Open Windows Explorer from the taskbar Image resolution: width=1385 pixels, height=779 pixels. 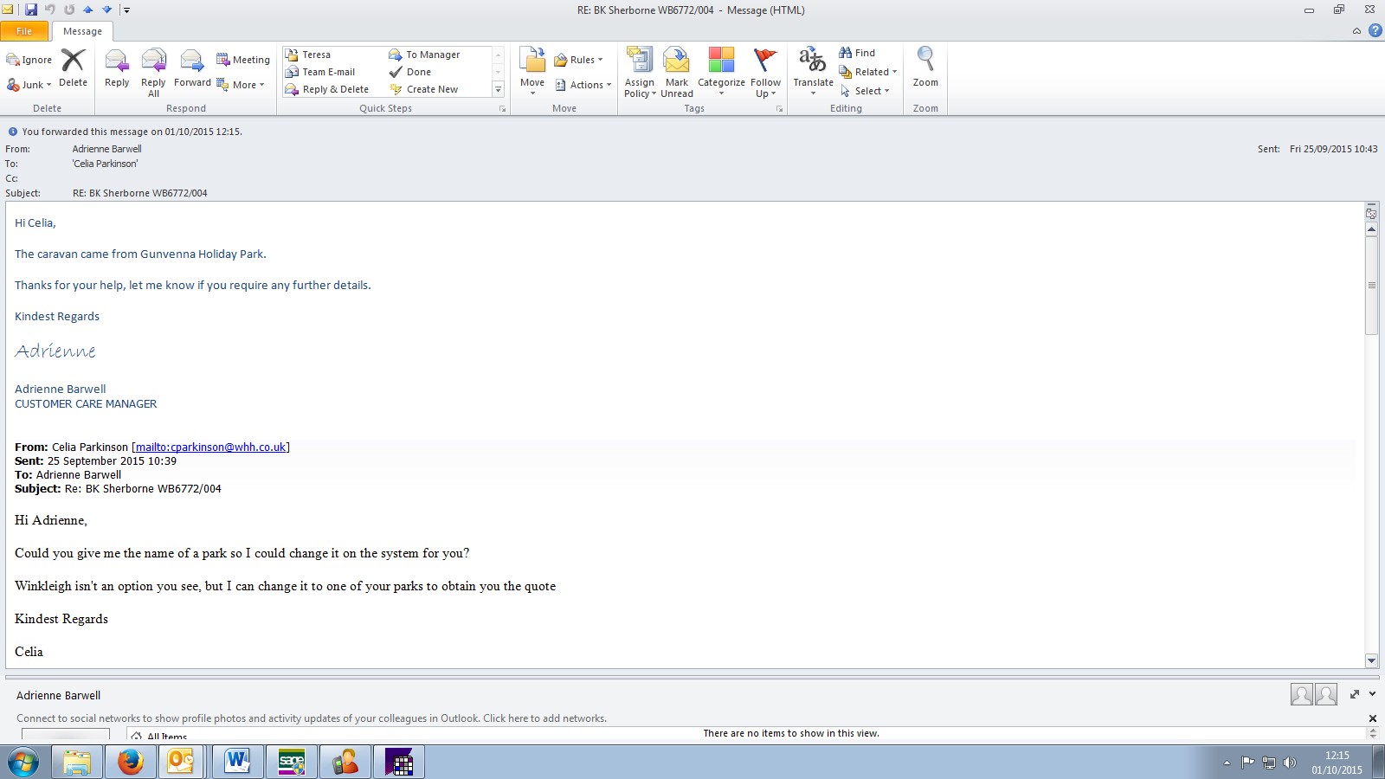click(77, 763)
